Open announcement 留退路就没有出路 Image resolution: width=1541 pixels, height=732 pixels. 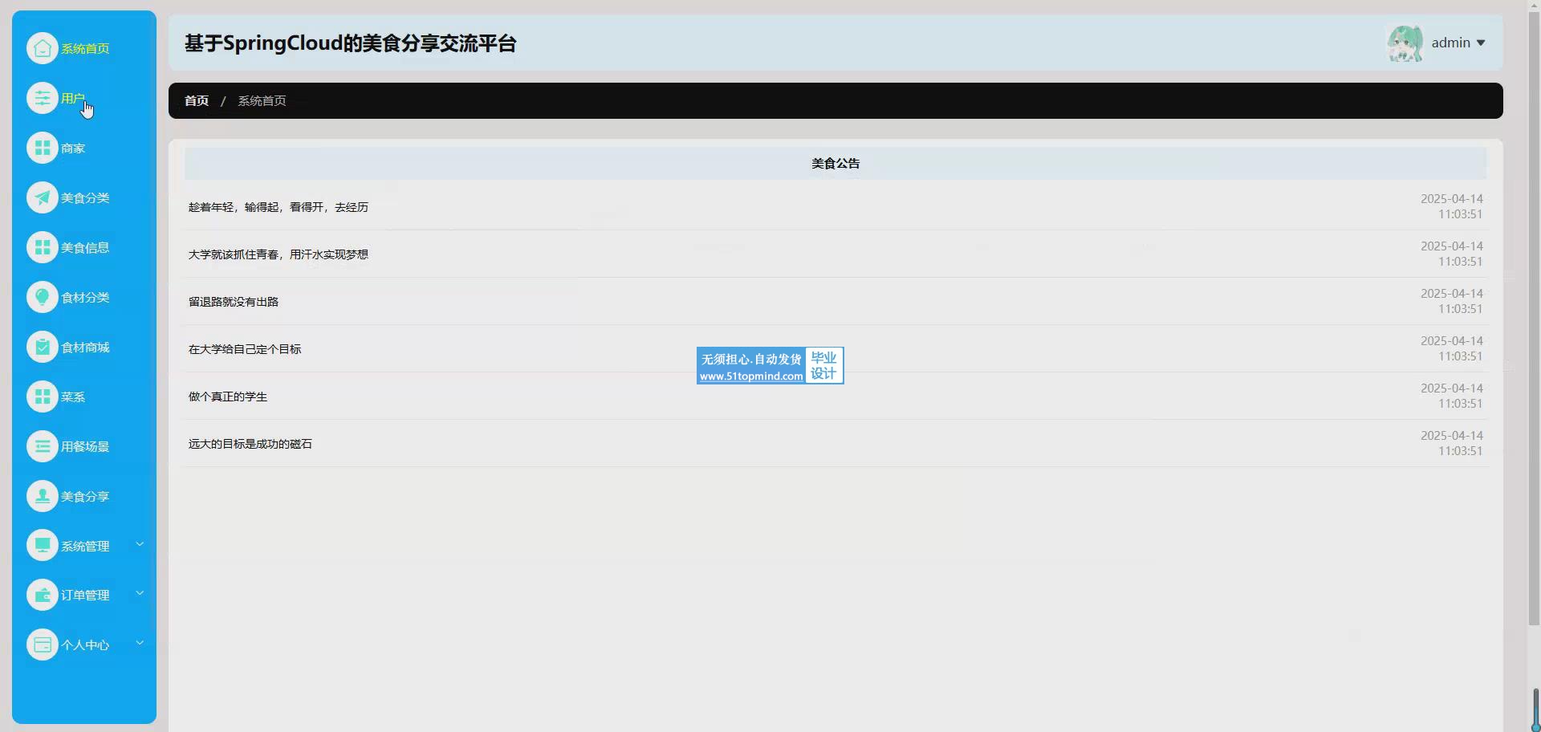tap(234, 302)
